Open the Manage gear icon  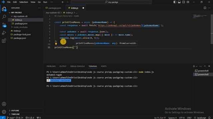(4, 112)
